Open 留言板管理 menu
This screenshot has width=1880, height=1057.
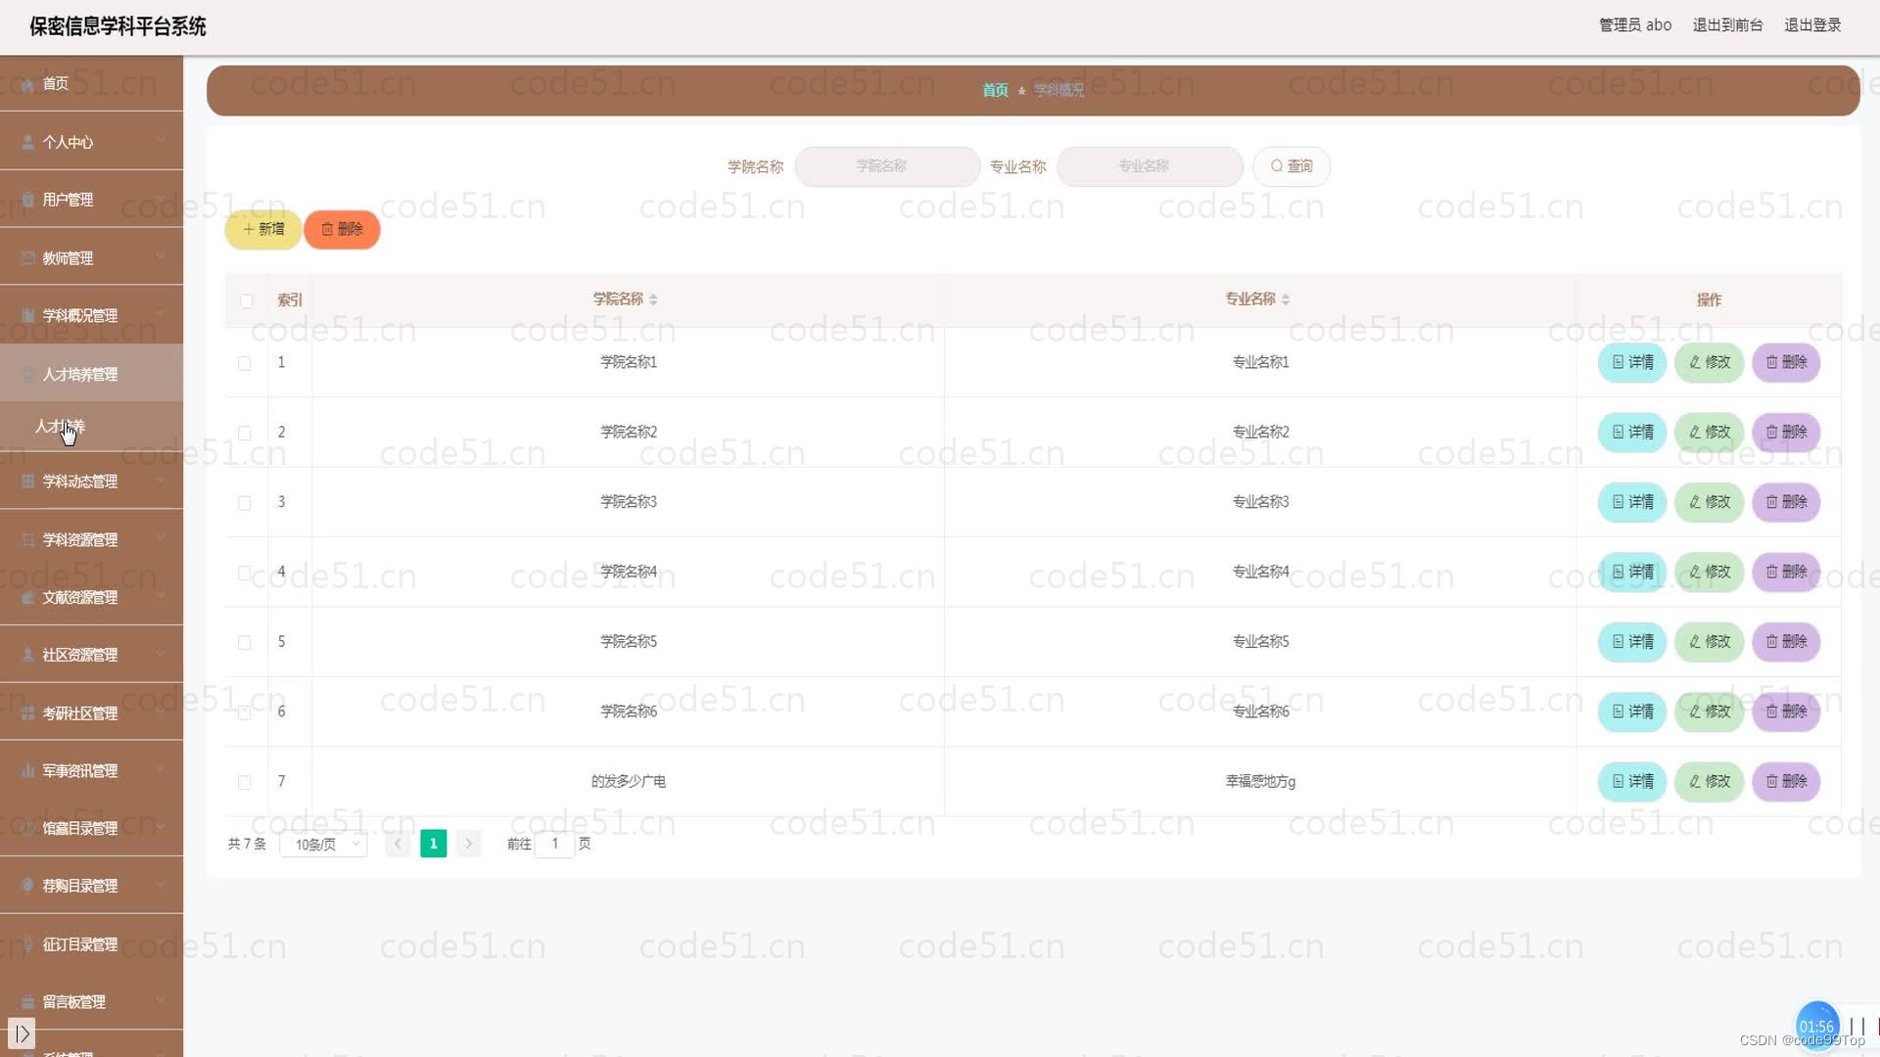(x=91, y=1002)
